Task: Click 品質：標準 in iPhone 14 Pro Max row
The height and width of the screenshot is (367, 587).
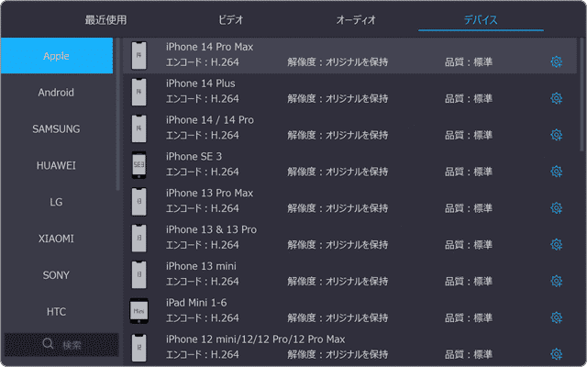Action: pos(469,62)
